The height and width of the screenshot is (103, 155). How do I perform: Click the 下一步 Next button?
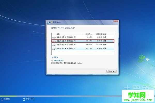pos(111,71)
